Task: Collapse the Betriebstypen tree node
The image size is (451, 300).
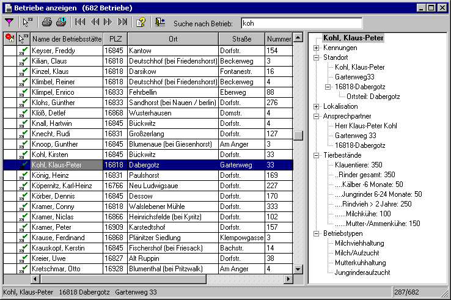Action: (316, 234)
